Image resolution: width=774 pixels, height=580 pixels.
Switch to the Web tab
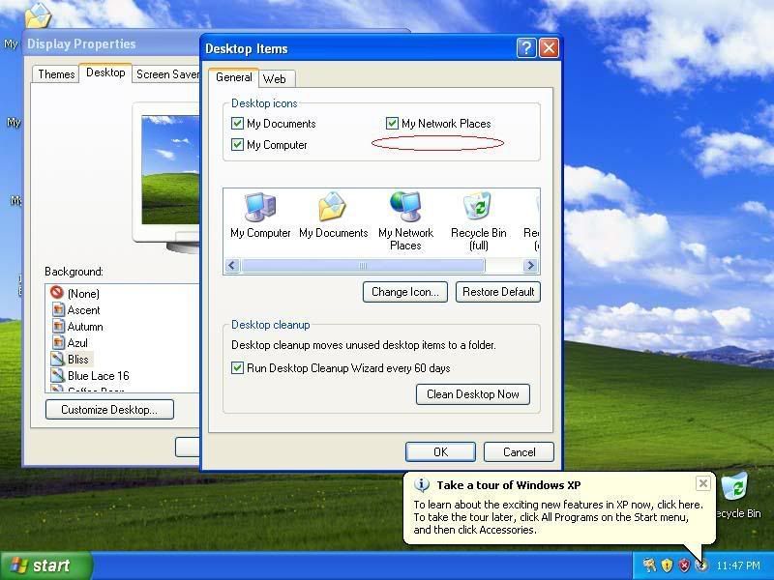(275, 79)
